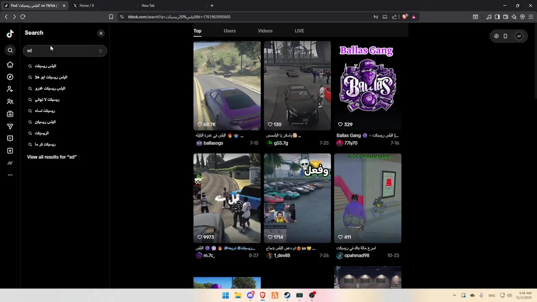The width and height of the screenshot is (537, 302).
Task: Open the Brave Shields lion icon
Action: (x=404, y=17)
